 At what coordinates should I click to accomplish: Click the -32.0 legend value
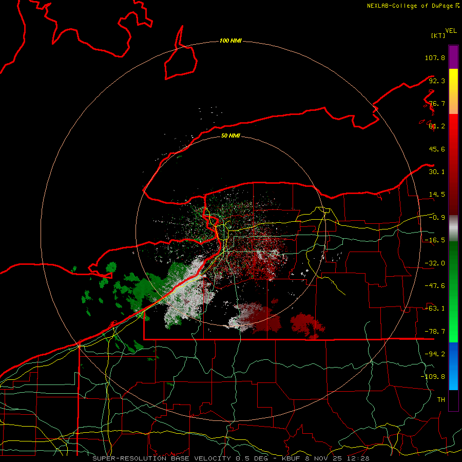[x=435, y=263]
